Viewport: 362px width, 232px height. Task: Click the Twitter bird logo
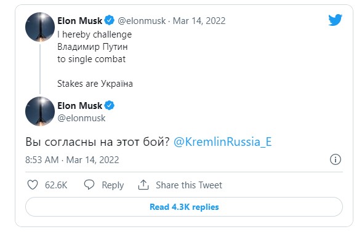(335, 20)
